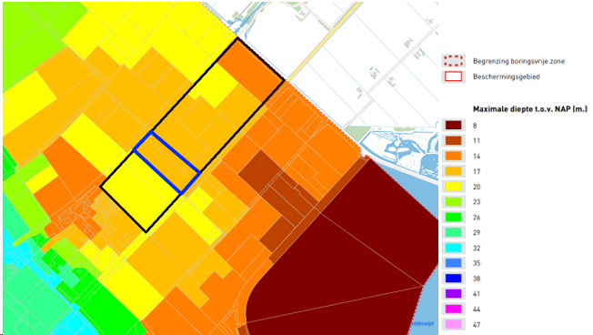
Task: Select the cyan 32 m legend swatch
Action: (453, 248)
